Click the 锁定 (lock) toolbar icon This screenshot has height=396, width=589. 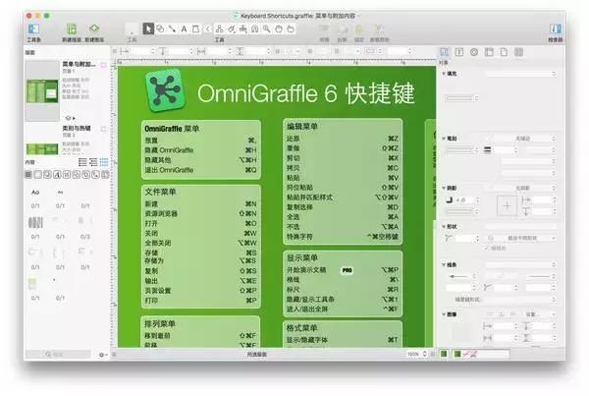tap(358, 29)
